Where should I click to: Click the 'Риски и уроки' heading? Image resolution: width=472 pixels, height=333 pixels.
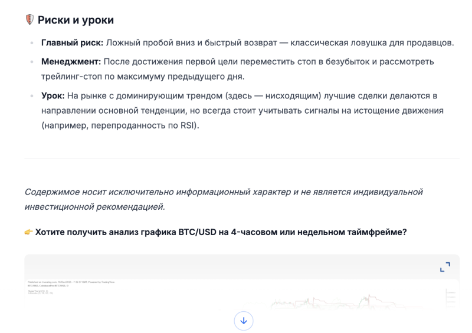tap(76, 20)
